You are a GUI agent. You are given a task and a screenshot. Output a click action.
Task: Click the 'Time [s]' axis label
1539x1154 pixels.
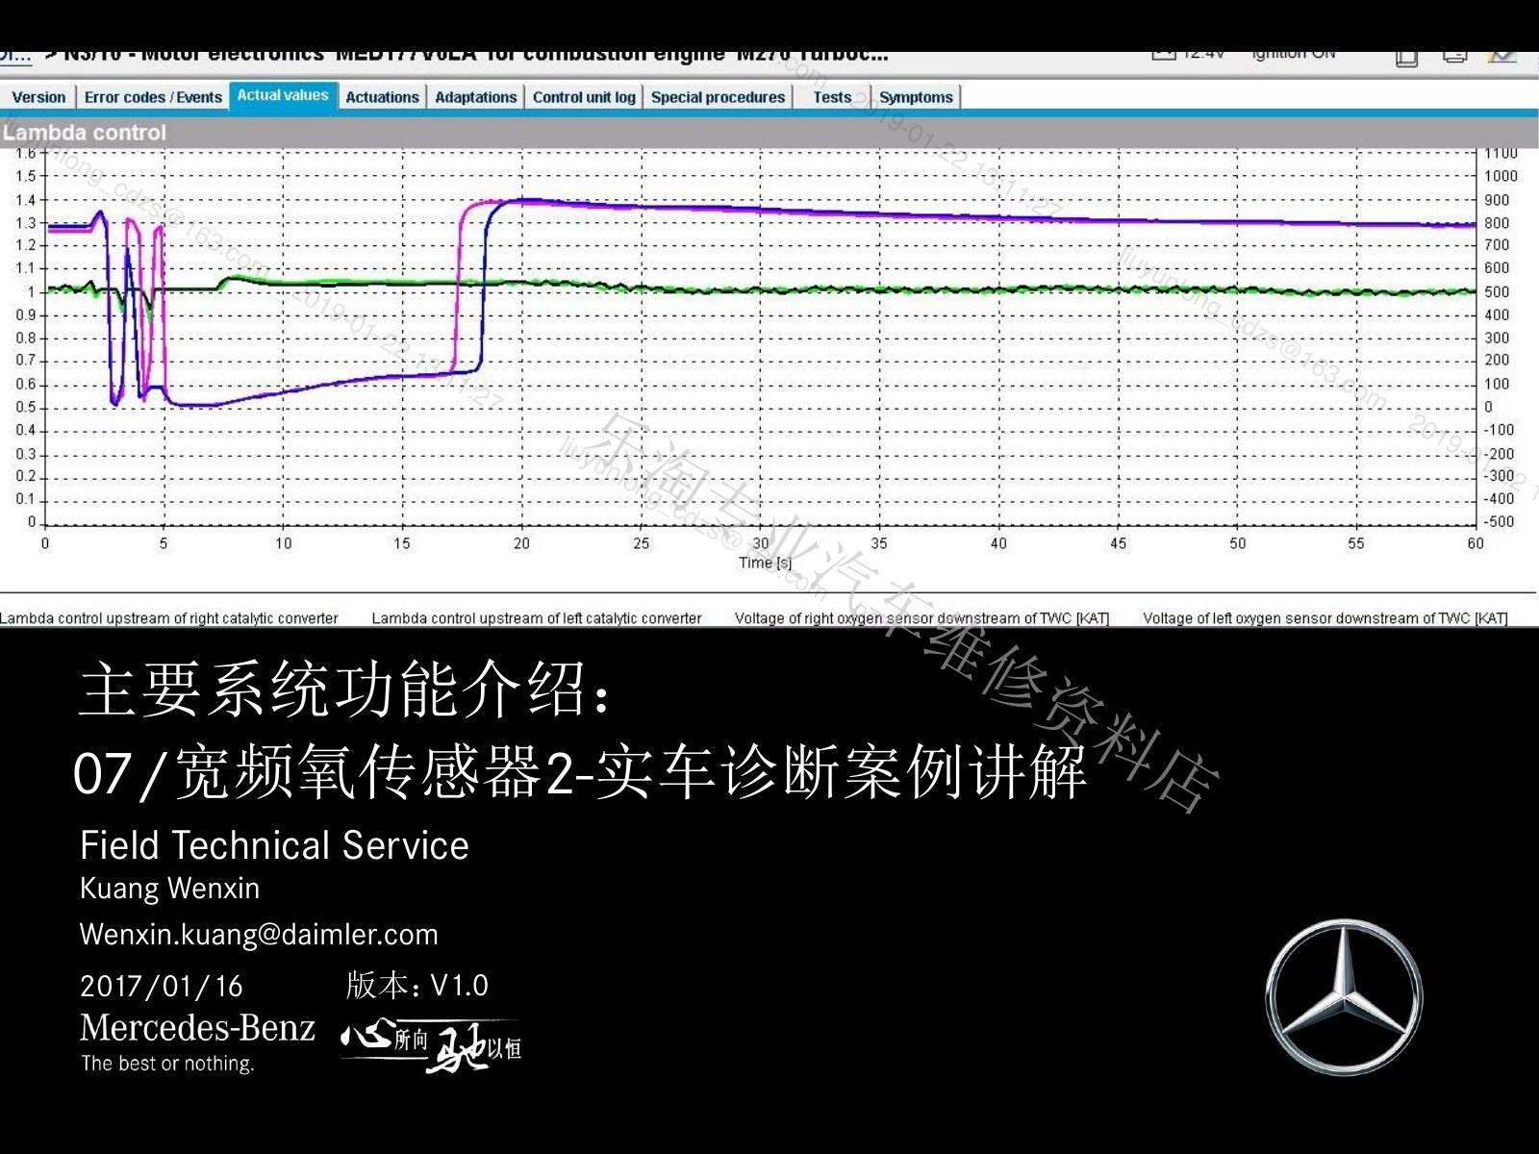(x=765, y=563)
